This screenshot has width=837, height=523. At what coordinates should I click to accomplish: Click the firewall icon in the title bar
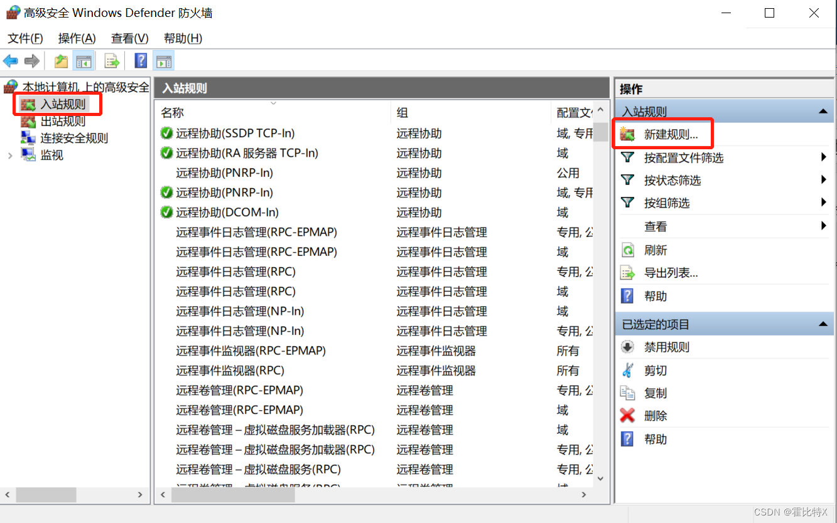tap(13, 12)
